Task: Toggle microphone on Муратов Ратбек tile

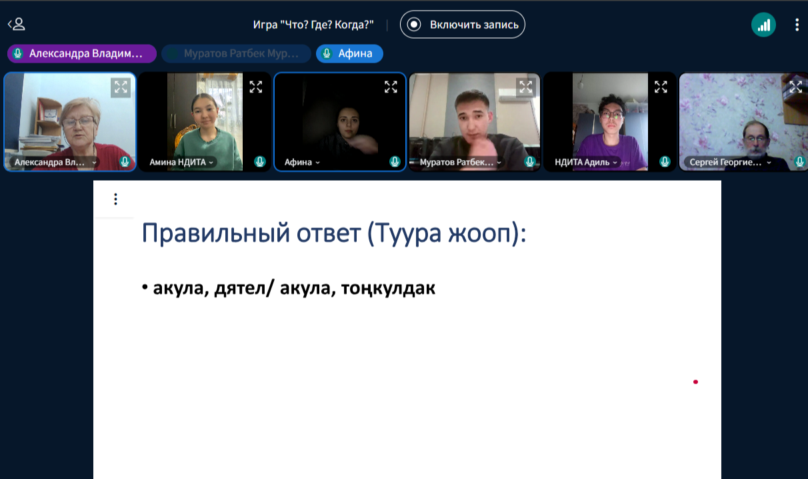Action: (x=529, y=161)
